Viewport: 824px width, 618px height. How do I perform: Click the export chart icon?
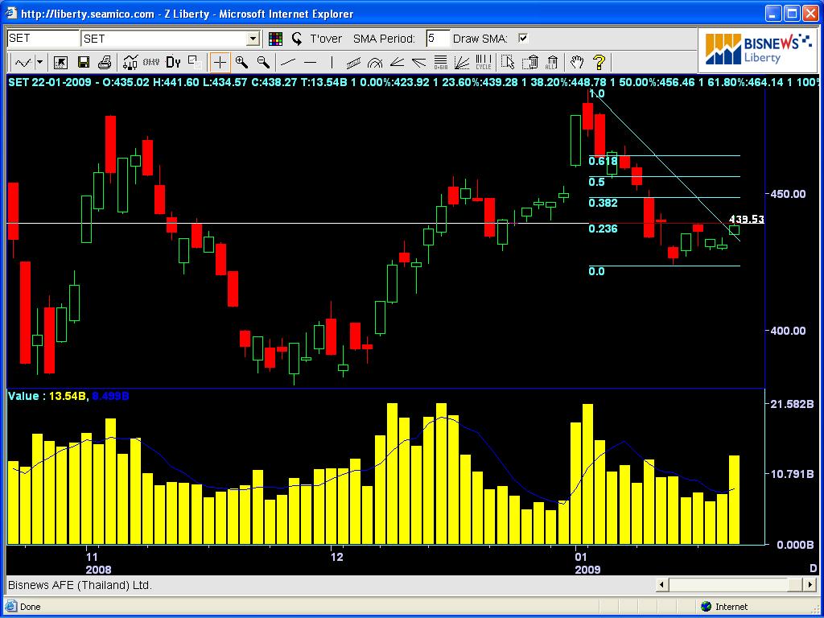tap(60, 63)
